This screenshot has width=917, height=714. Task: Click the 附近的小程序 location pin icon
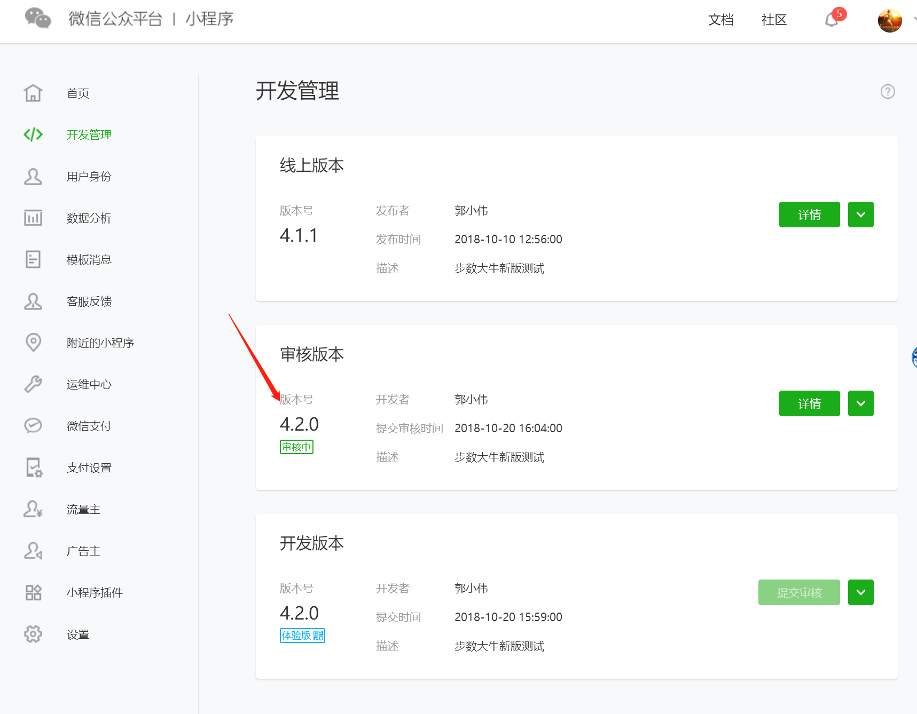tap(33, 343)
